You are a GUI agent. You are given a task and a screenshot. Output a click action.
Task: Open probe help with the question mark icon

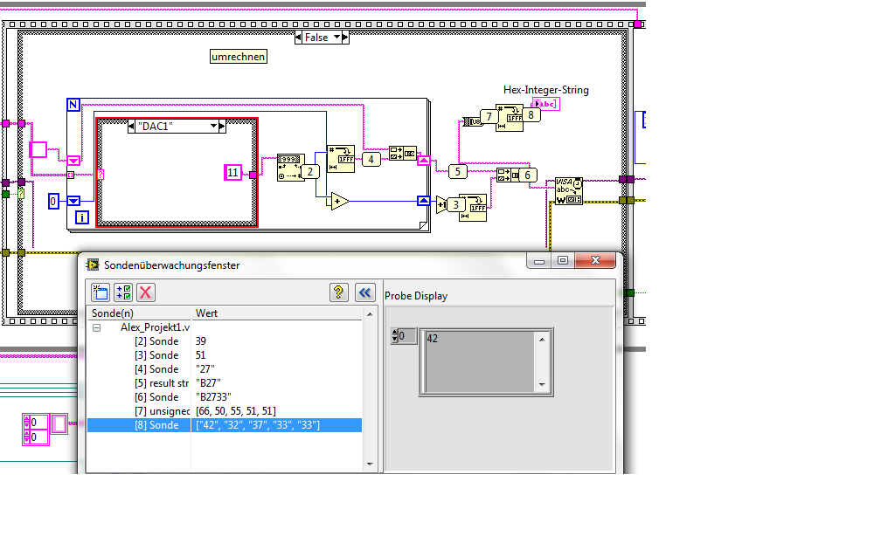pos(339,292)
